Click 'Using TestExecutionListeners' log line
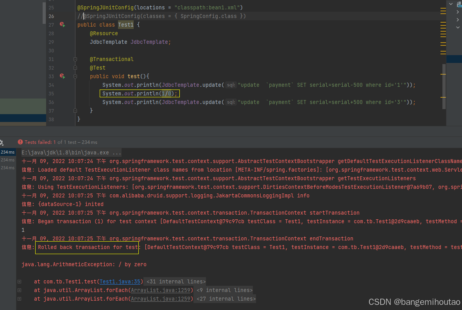 [242, 187]
